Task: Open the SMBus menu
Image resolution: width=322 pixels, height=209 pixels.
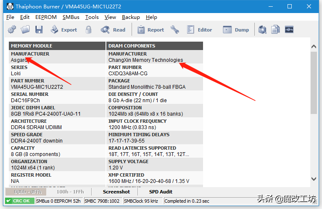Action: [x=71, y=17]
